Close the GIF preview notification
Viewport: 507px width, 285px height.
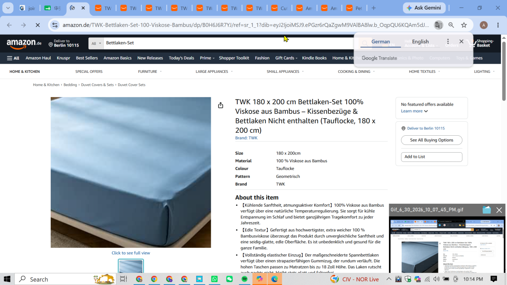(499, 210)
